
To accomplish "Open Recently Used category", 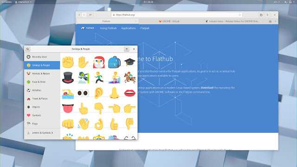I will (42, 57).
